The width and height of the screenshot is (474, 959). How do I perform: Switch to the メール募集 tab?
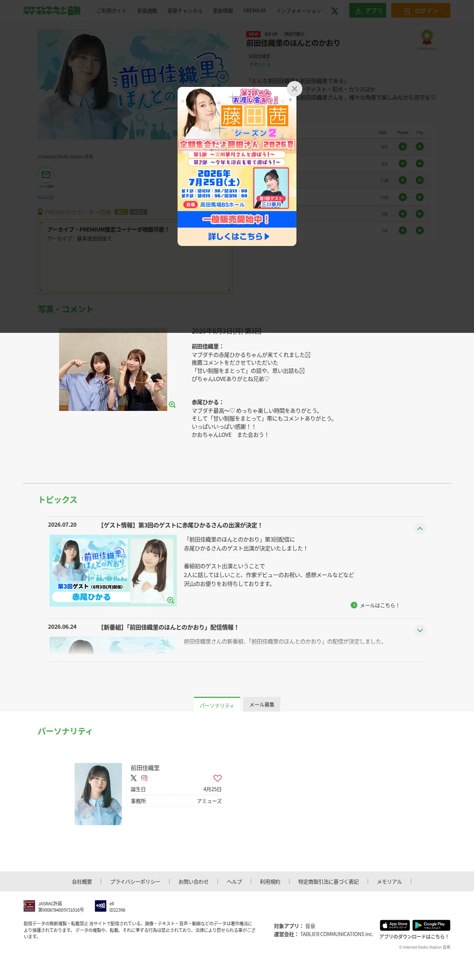click(x=262, y=704)
